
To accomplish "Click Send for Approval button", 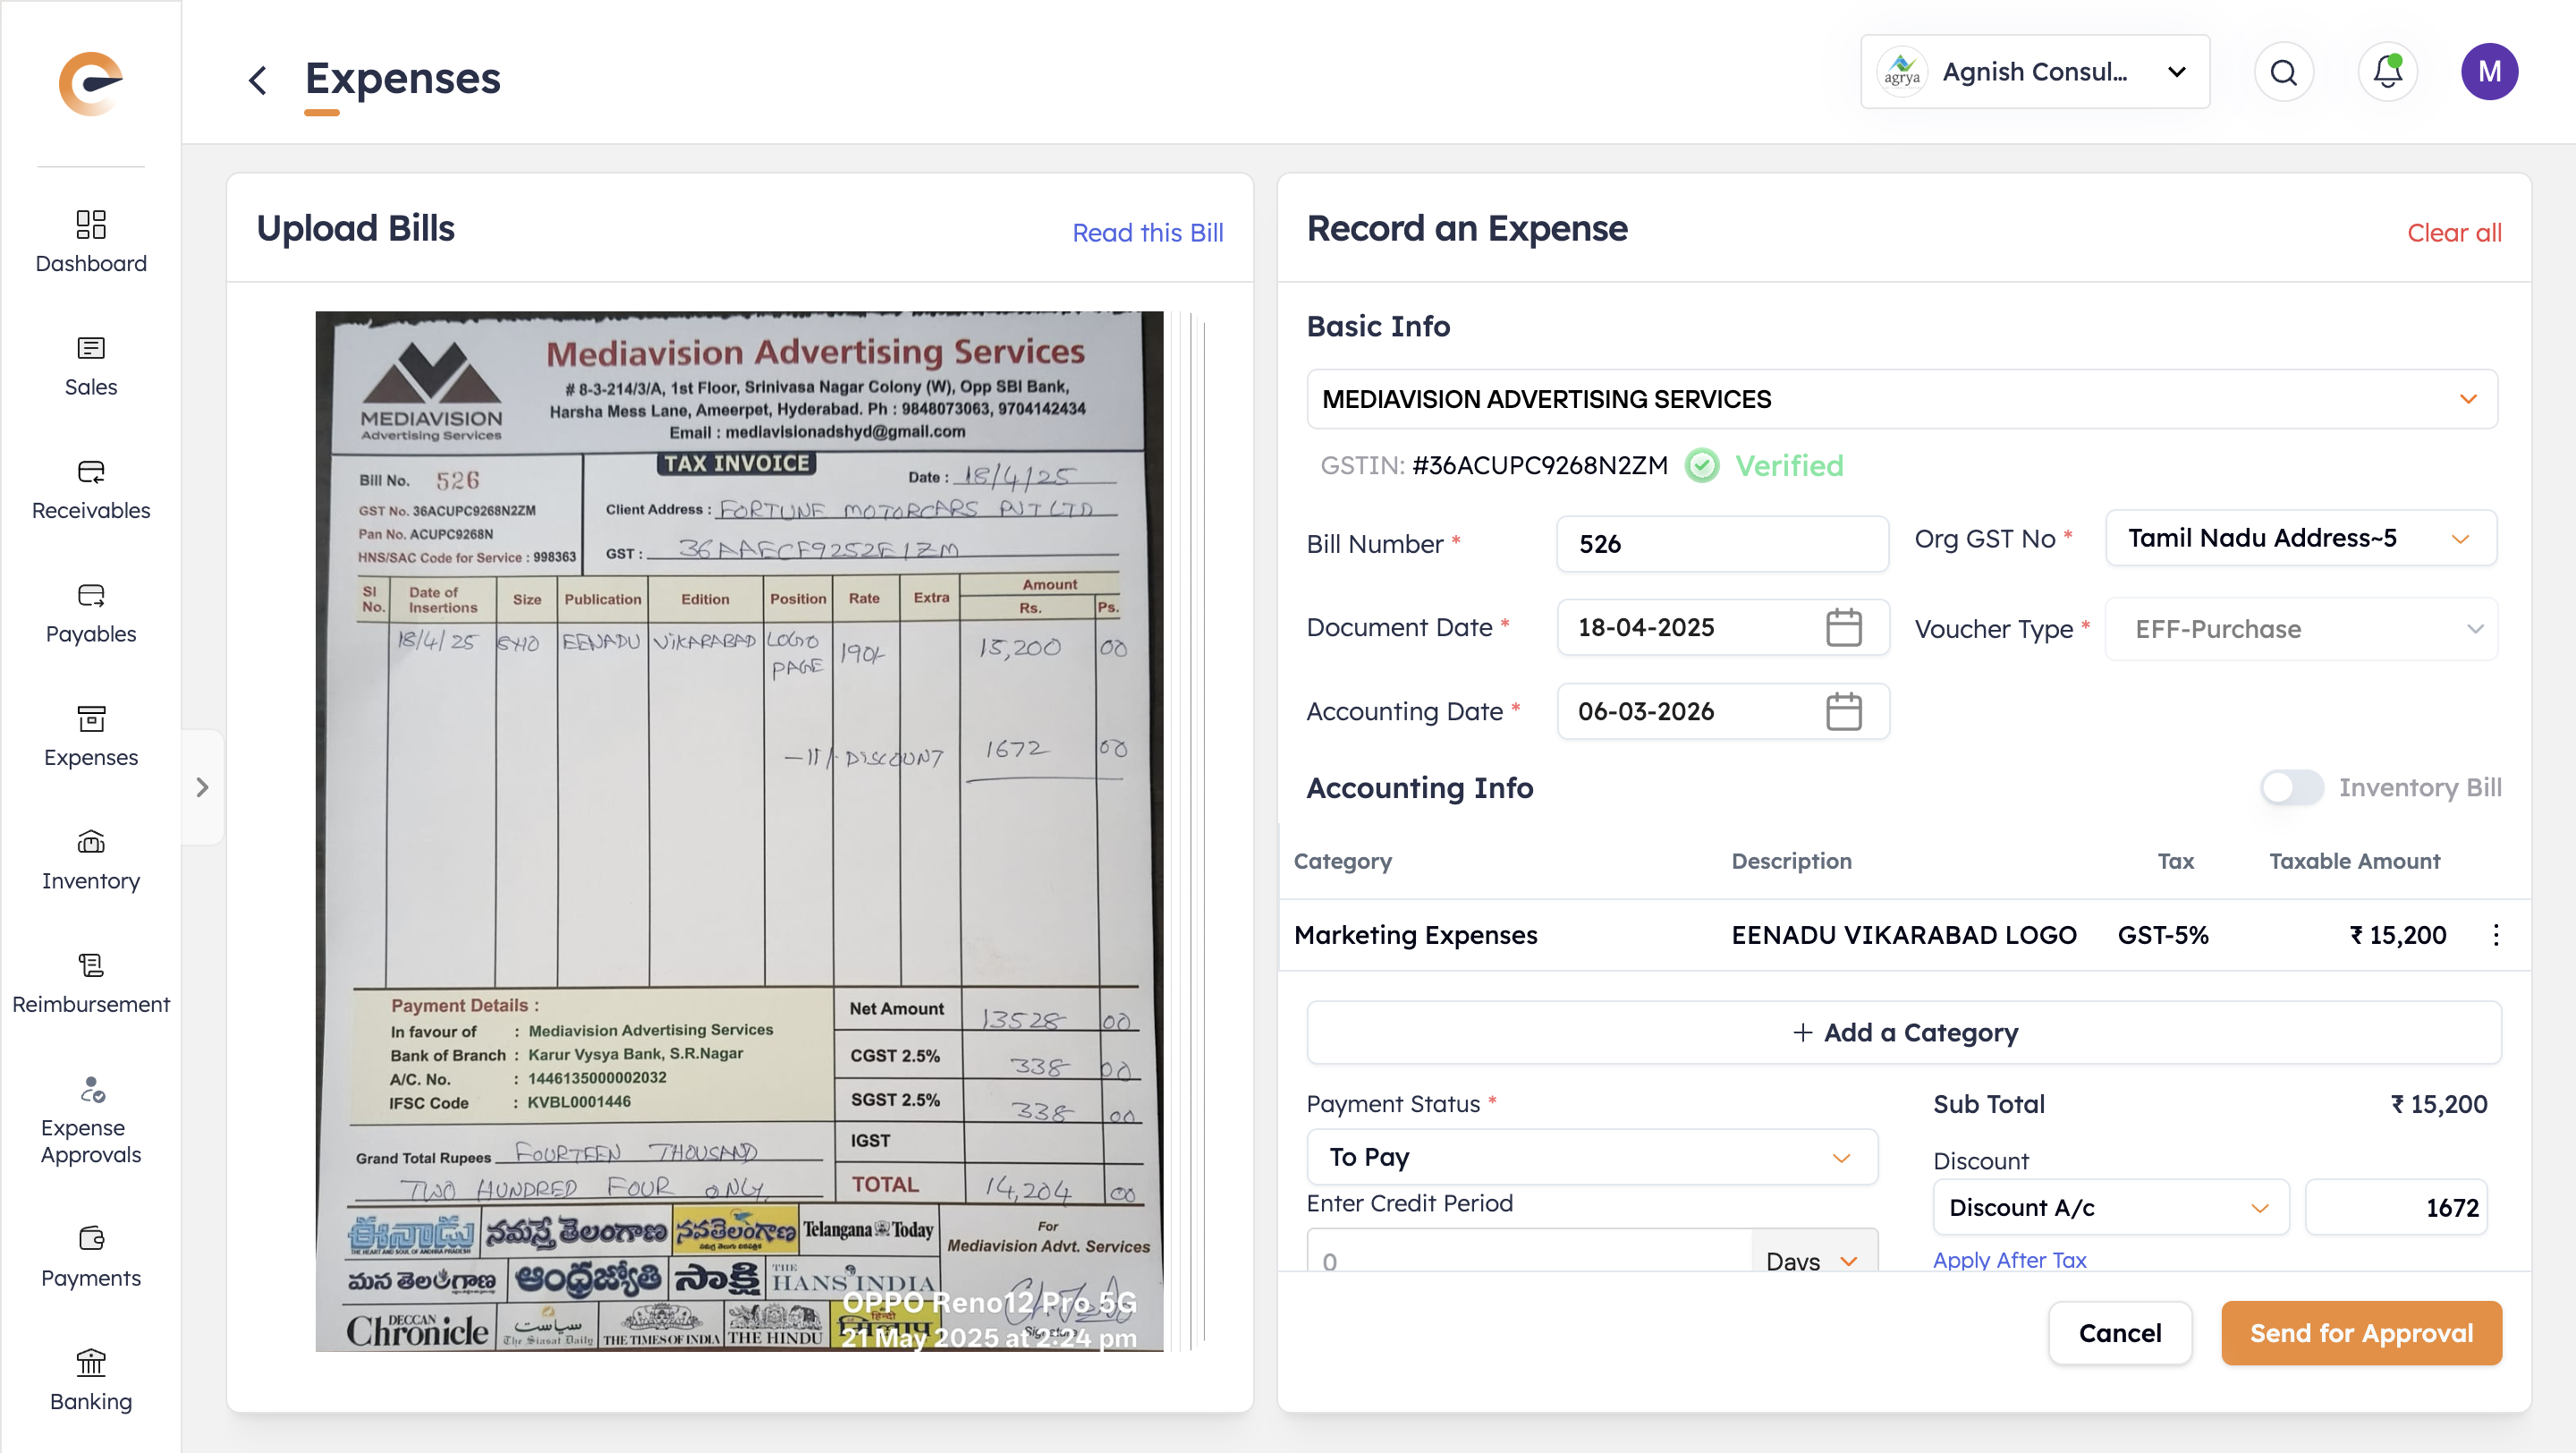I will point(2361,1333).
